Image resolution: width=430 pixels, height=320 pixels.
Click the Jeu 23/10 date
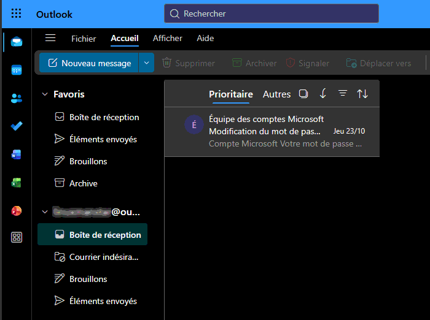pos(349,131)
